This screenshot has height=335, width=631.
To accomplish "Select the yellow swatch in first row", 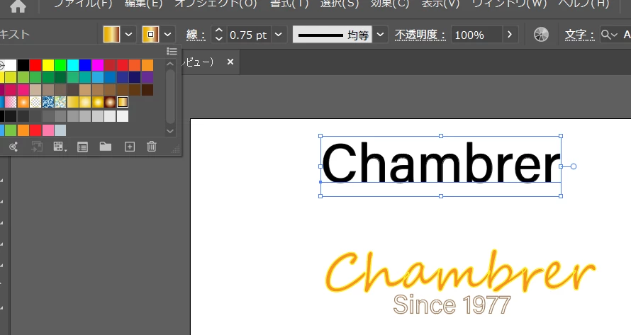I will 48,64.
